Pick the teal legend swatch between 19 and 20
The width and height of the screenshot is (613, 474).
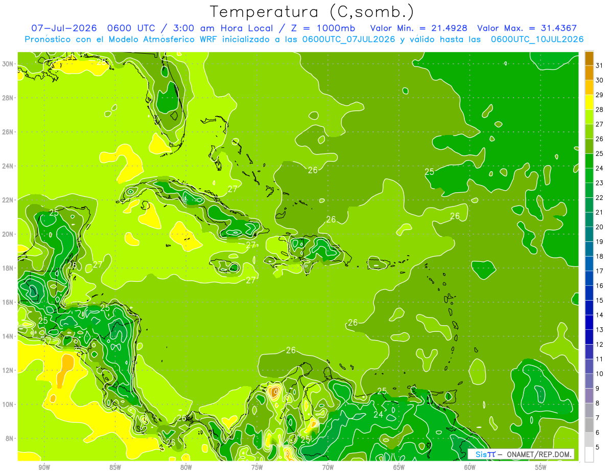[589, 234]
